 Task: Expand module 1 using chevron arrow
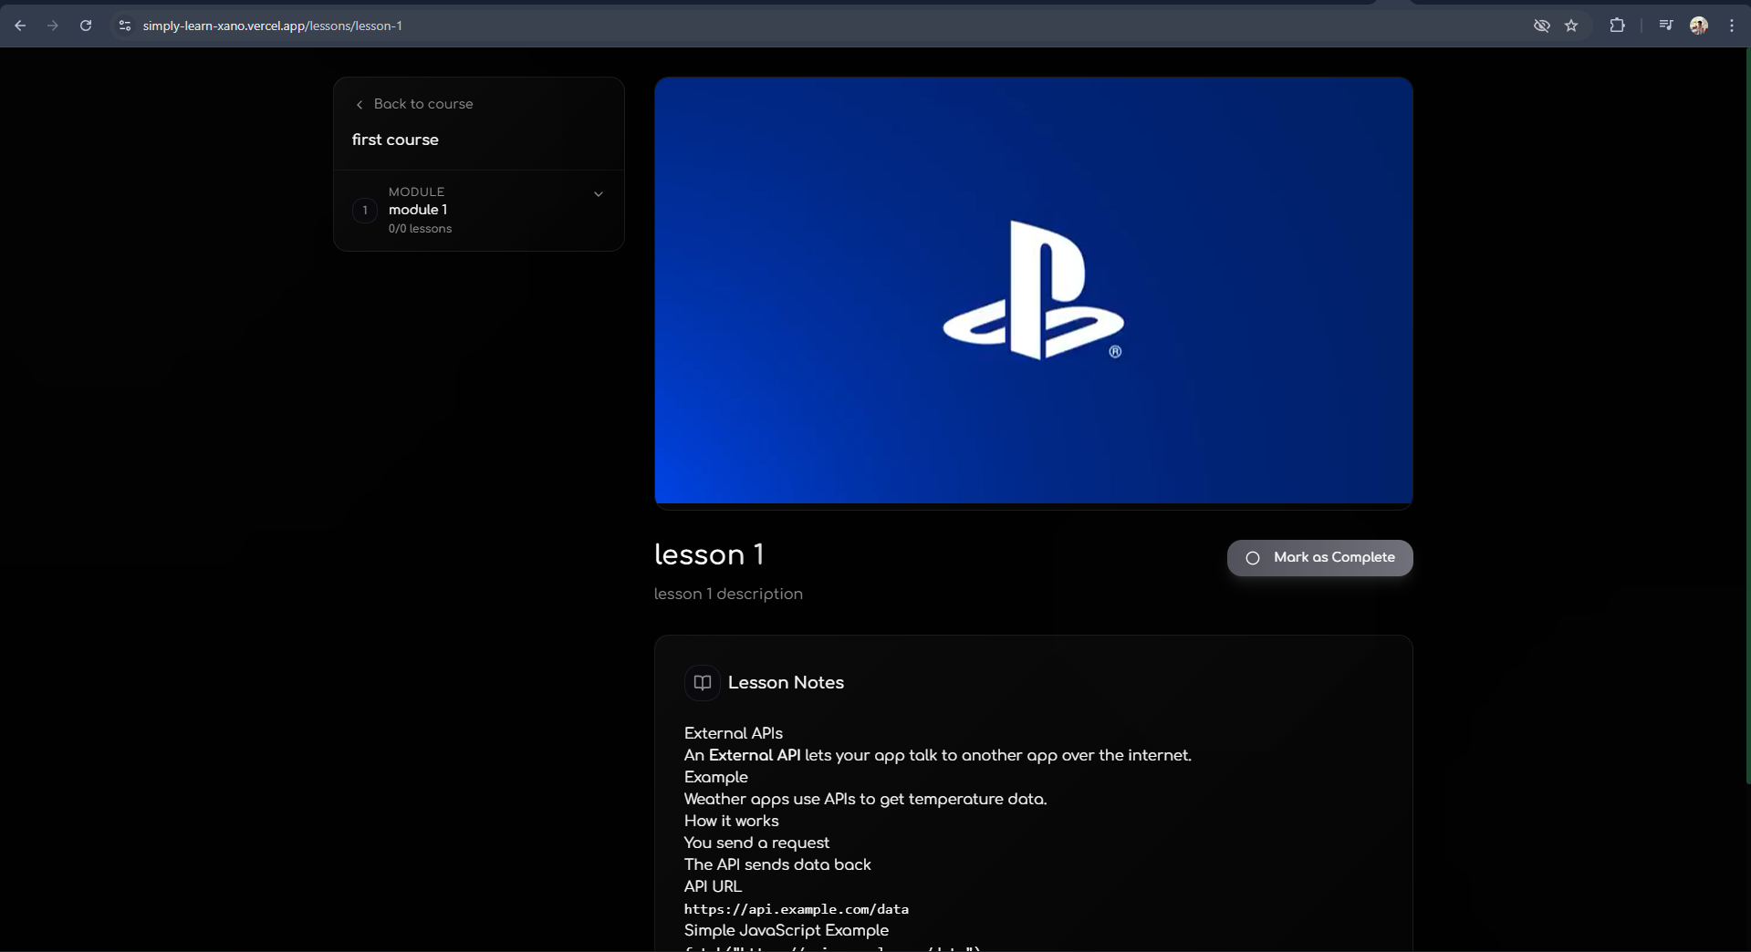(599, 194)
